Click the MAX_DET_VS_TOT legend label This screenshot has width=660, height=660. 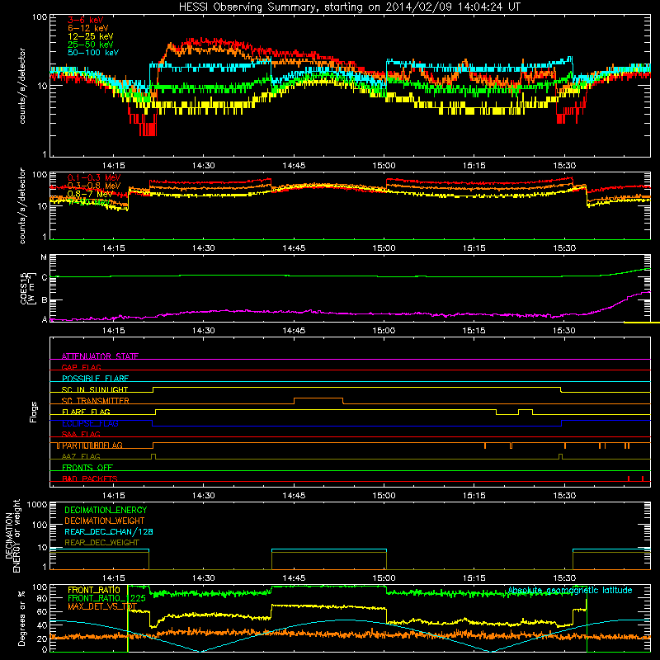coord(102,606)
